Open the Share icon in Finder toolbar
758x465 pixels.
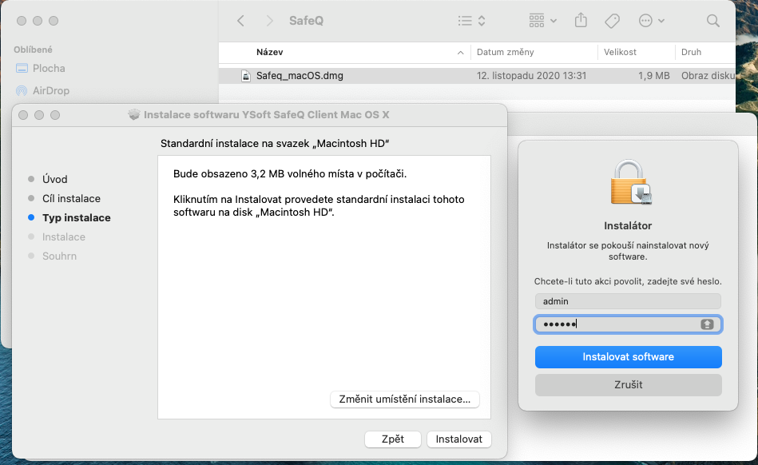[x=581, y=20]
